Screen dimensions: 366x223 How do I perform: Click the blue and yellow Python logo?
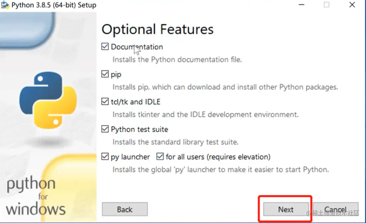[x=48, y=100]
